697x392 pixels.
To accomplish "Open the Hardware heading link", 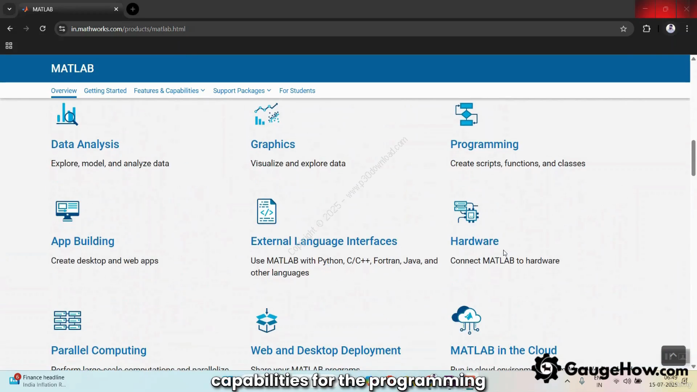I will click(x=474, y=241).
